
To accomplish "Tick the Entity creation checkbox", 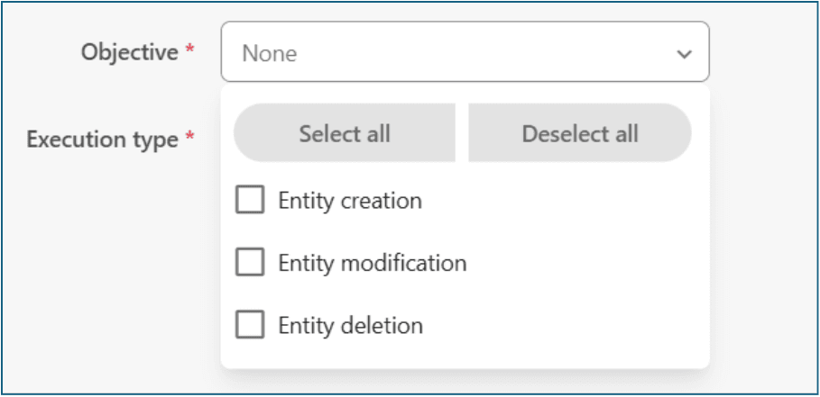I will click(x=250, y=200).
